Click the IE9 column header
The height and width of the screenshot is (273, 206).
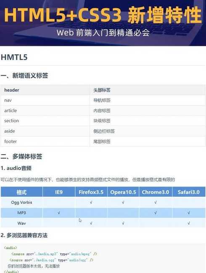59,192
